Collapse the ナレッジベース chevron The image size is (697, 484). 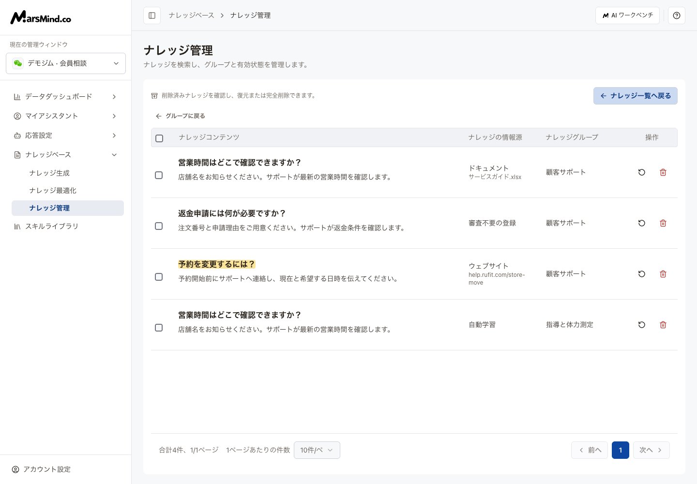click(114, 155)
